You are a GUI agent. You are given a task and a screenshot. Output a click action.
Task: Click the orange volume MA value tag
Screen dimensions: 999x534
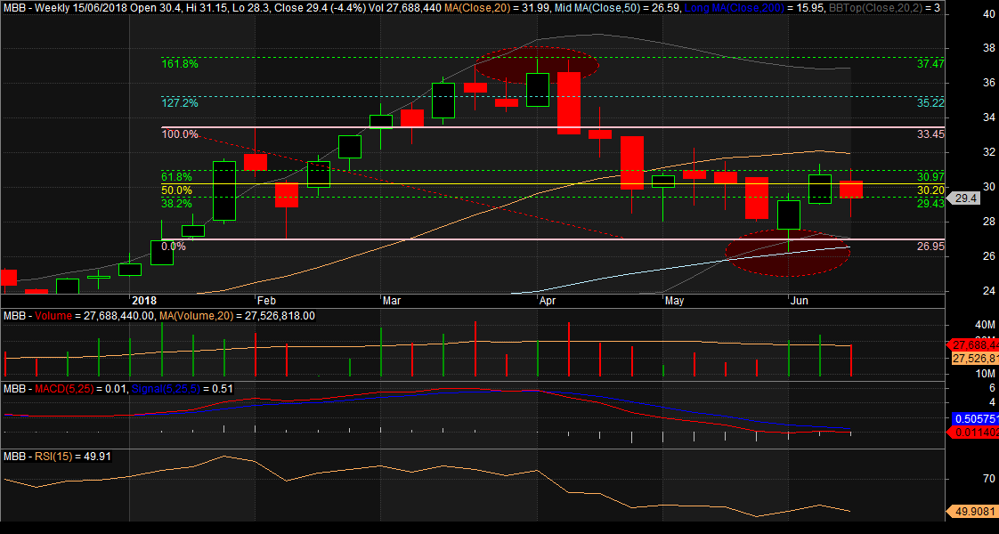tap(974, 358)
